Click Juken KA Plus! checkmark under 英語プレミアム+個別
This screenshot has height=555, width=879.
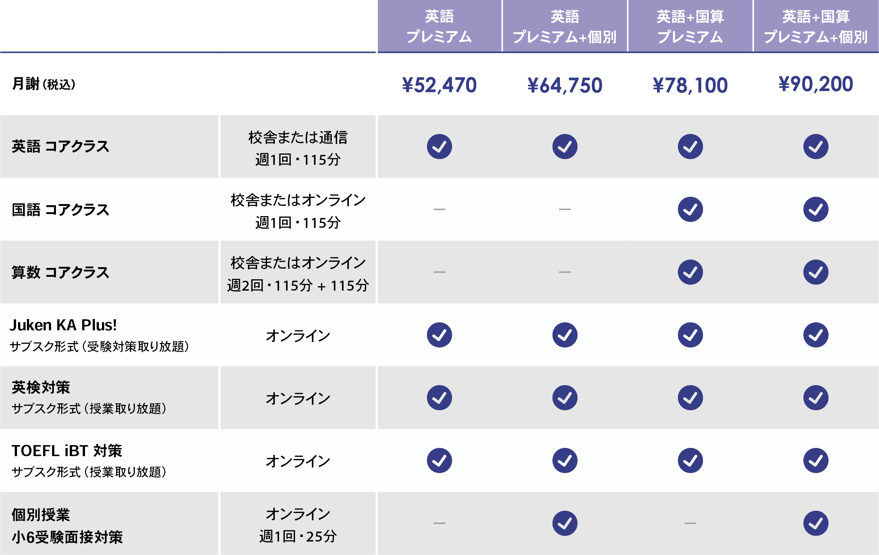(565, 335)
